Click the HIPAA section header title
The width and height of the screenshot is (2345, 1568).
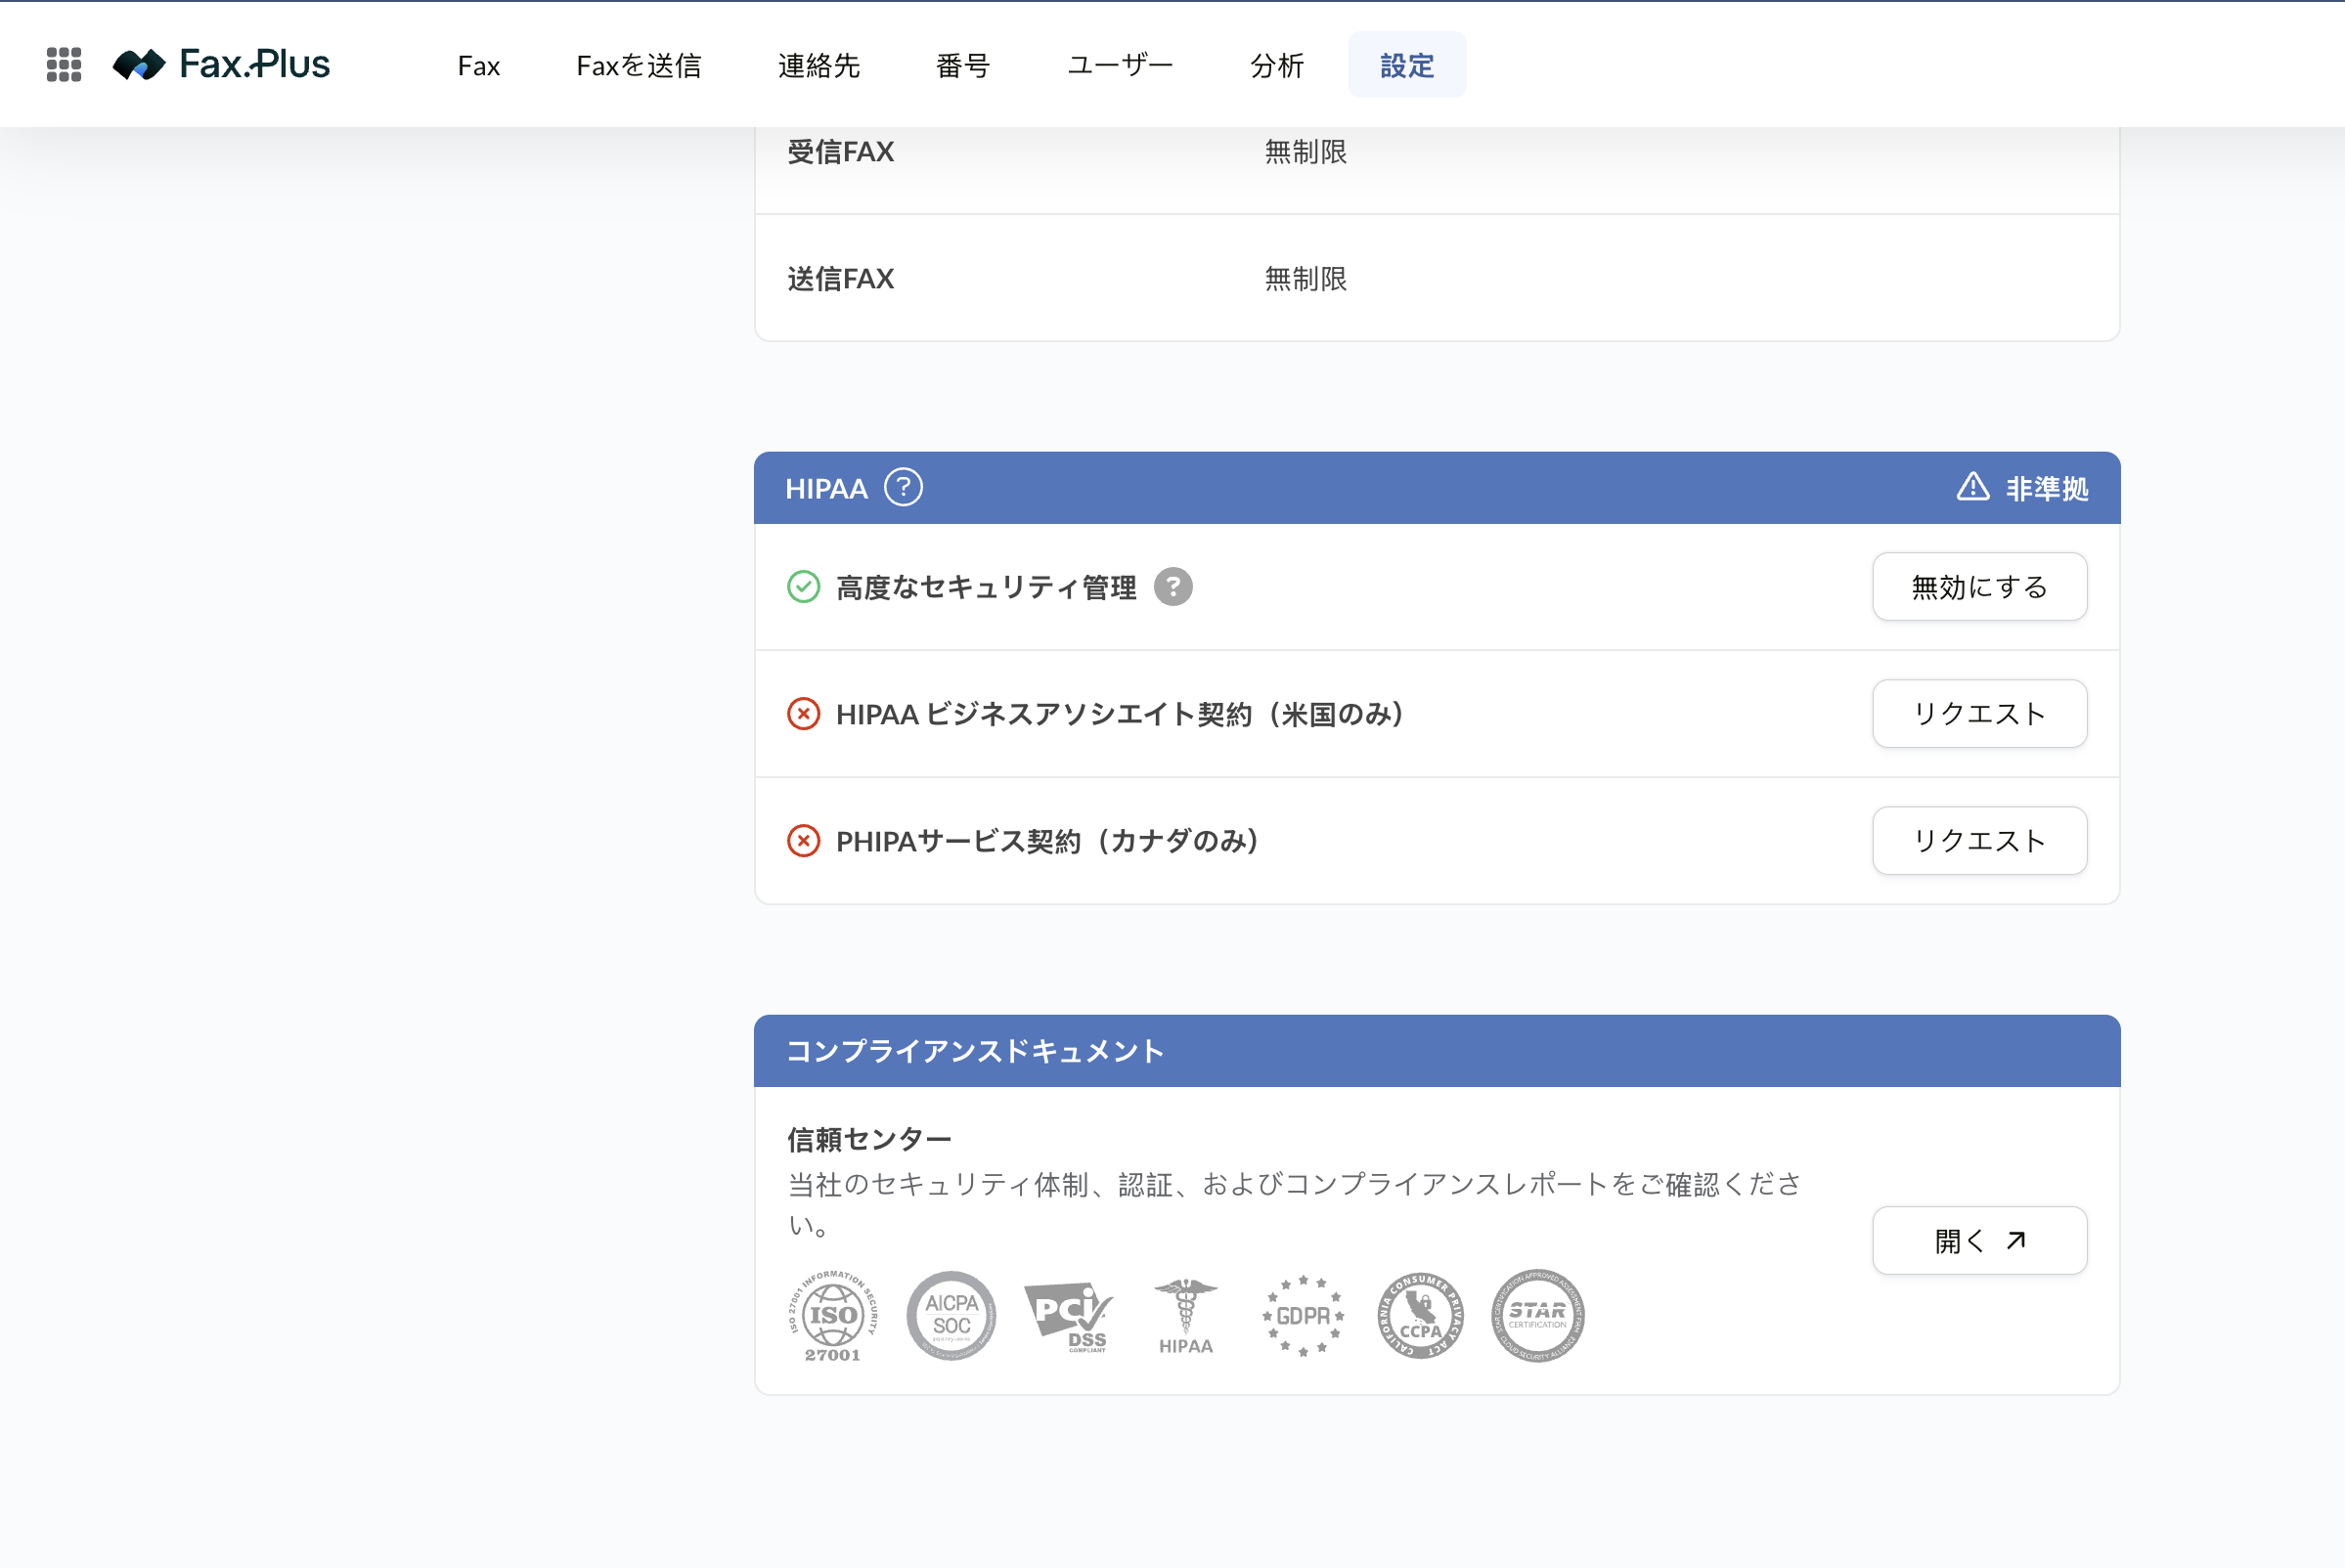(x=826, y=488)
